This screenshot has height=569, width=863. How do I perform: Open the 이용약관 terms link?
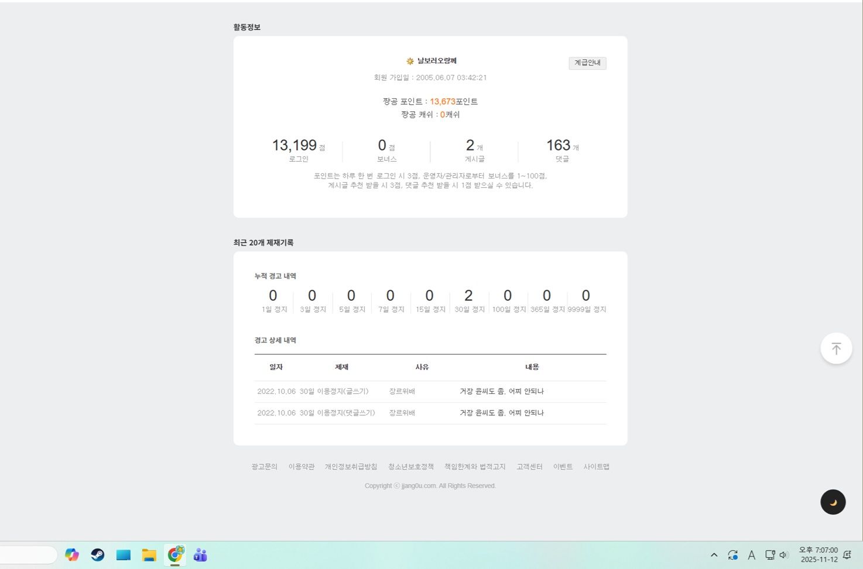[301, 467]
